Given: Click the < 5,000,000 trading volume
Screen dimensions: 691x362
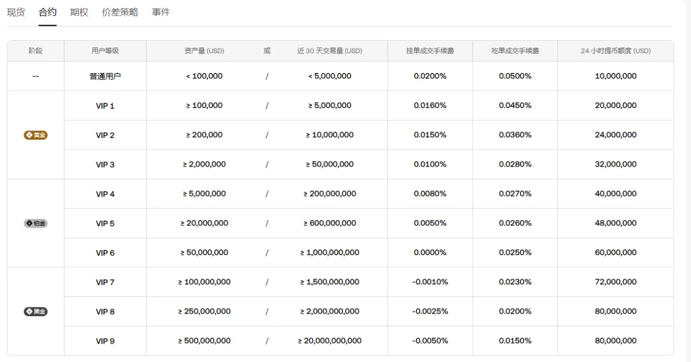Looking at the screenshot, I should click(330, 76).
